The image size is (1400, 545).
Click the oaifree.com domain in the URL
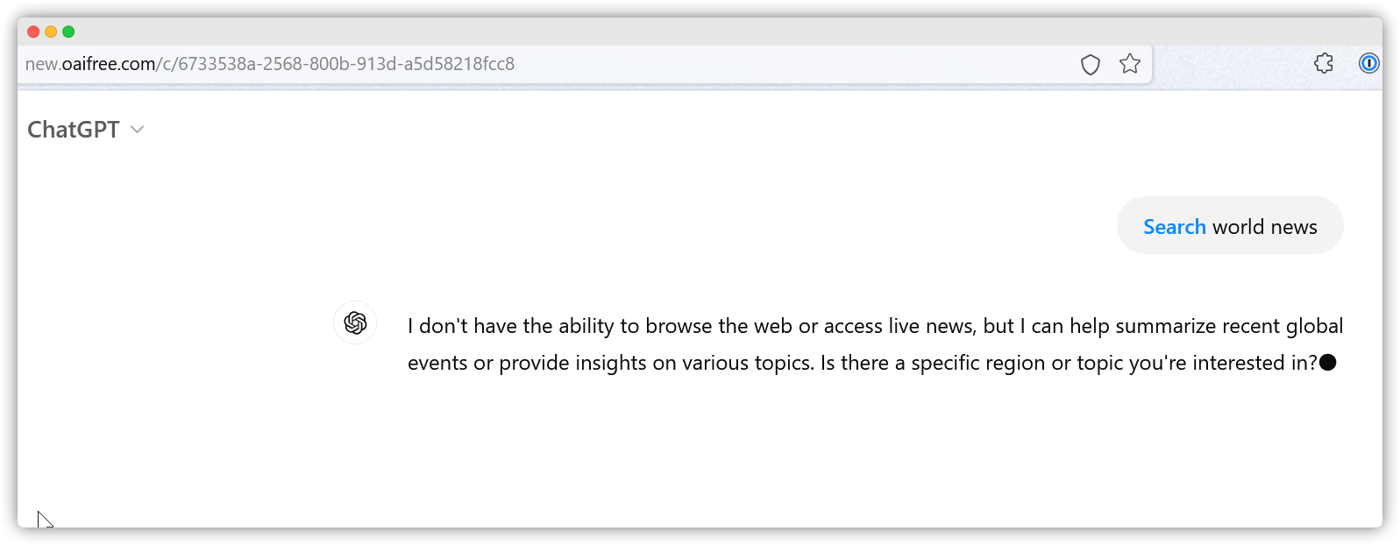pos(109,64)
